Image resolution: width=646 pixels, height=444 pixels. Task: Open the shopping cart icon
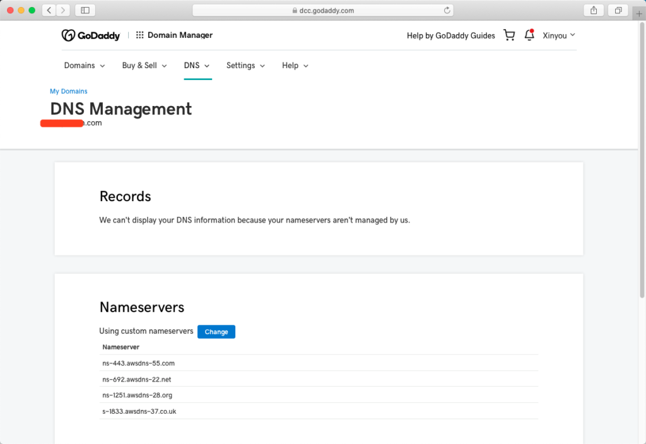click(509, 35)
